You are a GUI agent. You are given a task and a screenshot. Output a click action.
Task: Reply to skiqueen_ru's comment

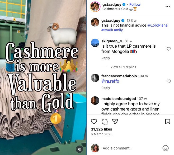click(x=106, y=58)
